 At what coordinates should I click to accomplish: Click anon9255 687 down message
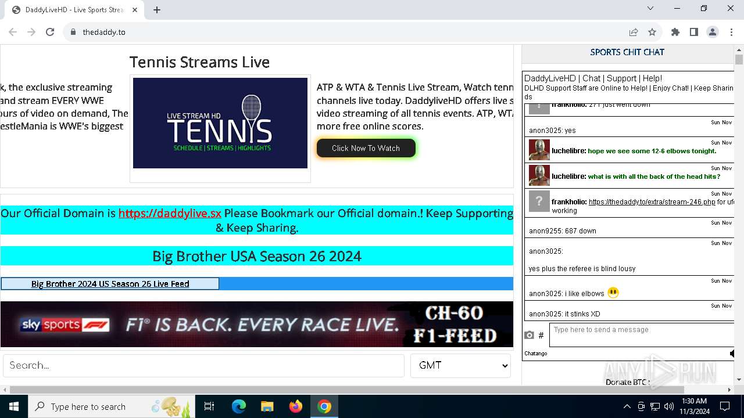click(x=563, y=230)
